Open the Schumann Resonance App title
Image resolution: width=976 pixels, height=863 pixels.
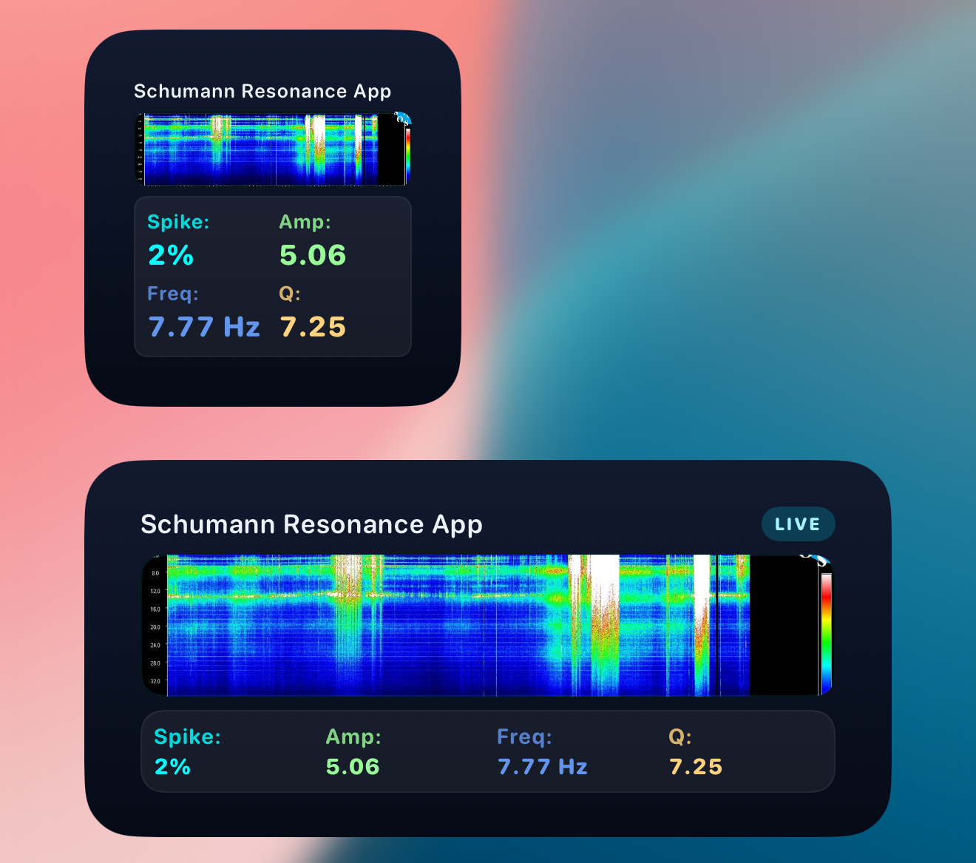pos(262,91)
